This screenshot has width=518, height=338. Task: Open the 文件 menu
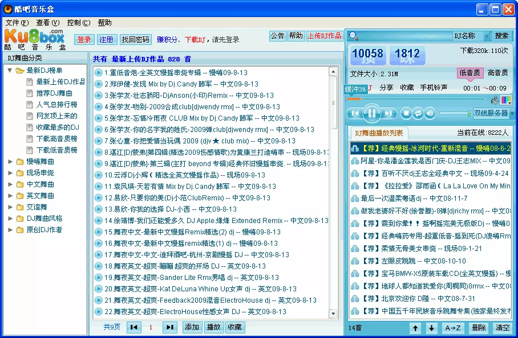[x=17, y=22]
